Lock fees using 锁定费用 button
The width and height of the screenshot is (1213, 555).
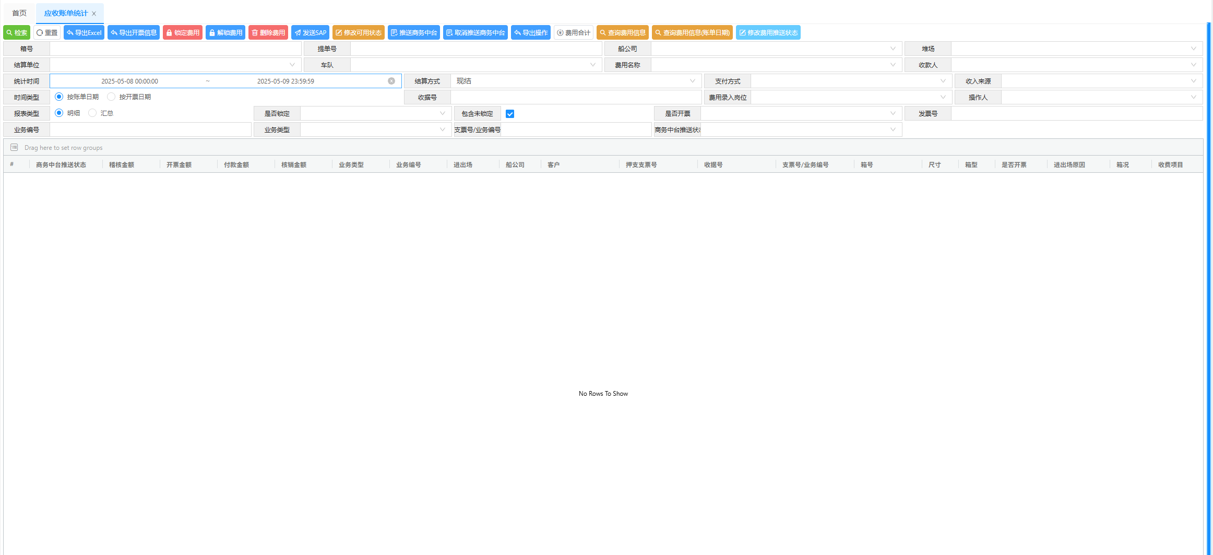(183, 32)
